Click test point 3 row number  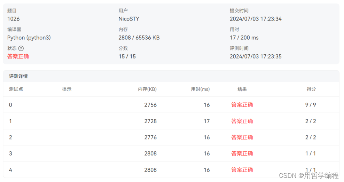point(10,153)
